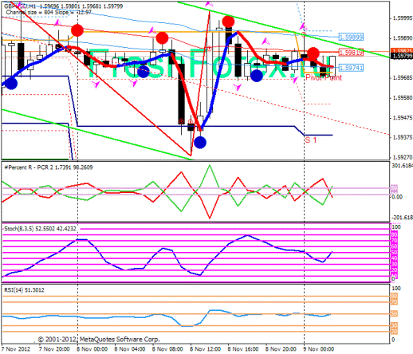The height and width of the screenshot is (354, 413).
Task: Select the 'Pivot Point' chart label
Action: [324, 77]
